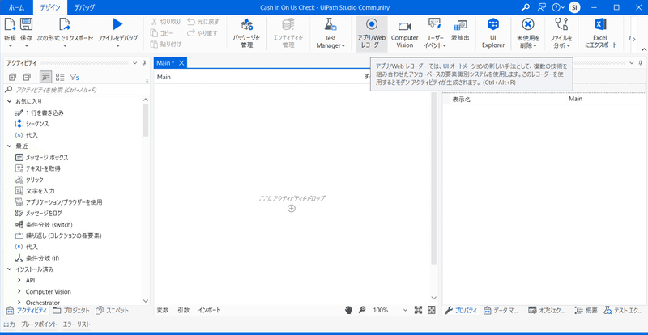Open ファイルをデバッグ dropdown arrow
Viewport: 648px width, 335px height.
point(117,45)
